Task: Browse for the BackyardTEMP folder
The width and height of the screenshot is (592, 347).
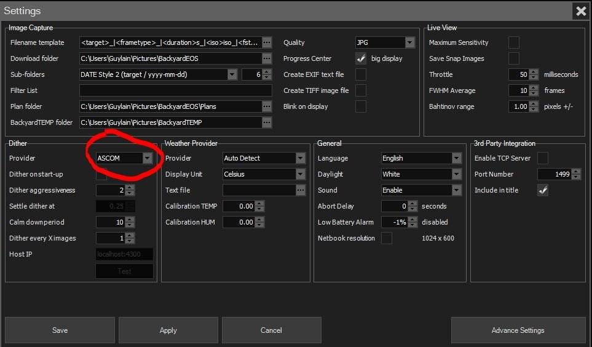Action: pos(267,122)
